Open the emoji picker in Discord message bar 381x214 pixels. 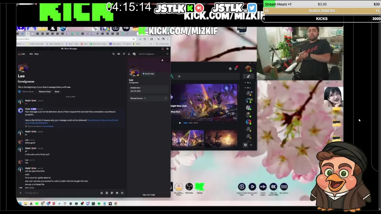[117, 193]
